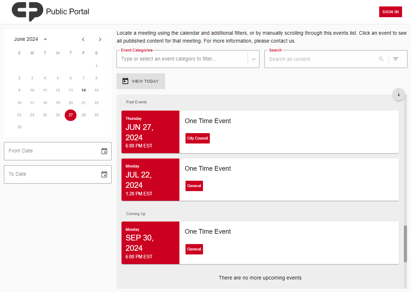The image size is (411, 292).
Task: Go to previous month in calendar
Action: point(83,39)
